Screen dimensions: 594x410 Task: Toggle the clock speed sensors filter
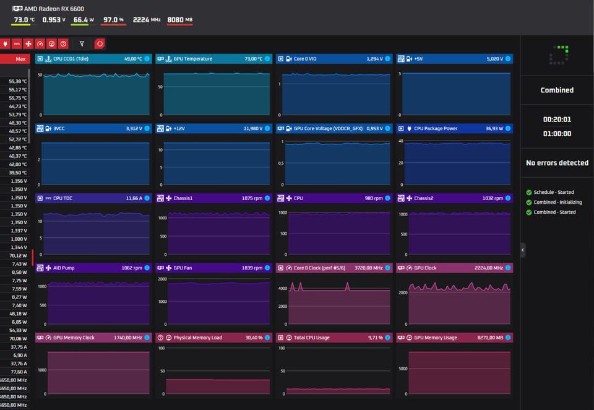[40, 44]
